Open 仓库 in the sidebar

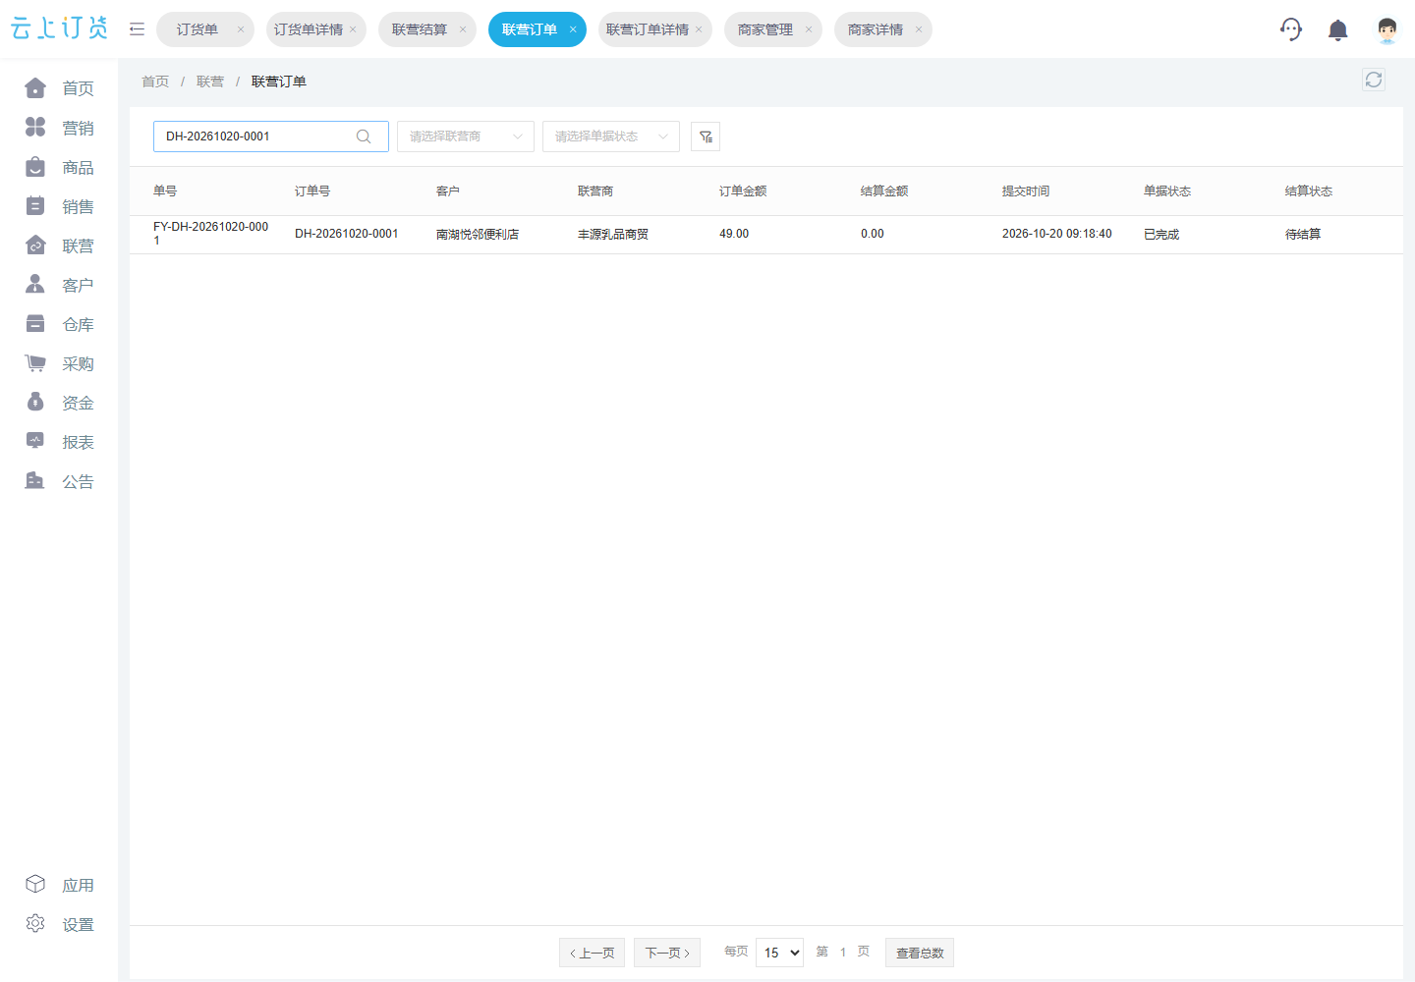(59, 324)
